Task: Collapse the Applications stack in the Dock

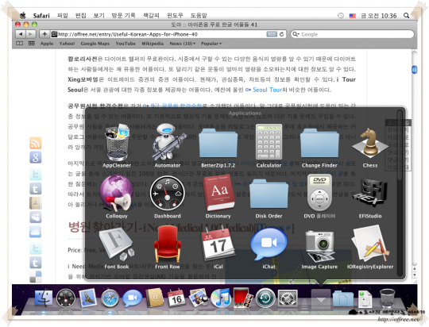Action: (321, 298)
